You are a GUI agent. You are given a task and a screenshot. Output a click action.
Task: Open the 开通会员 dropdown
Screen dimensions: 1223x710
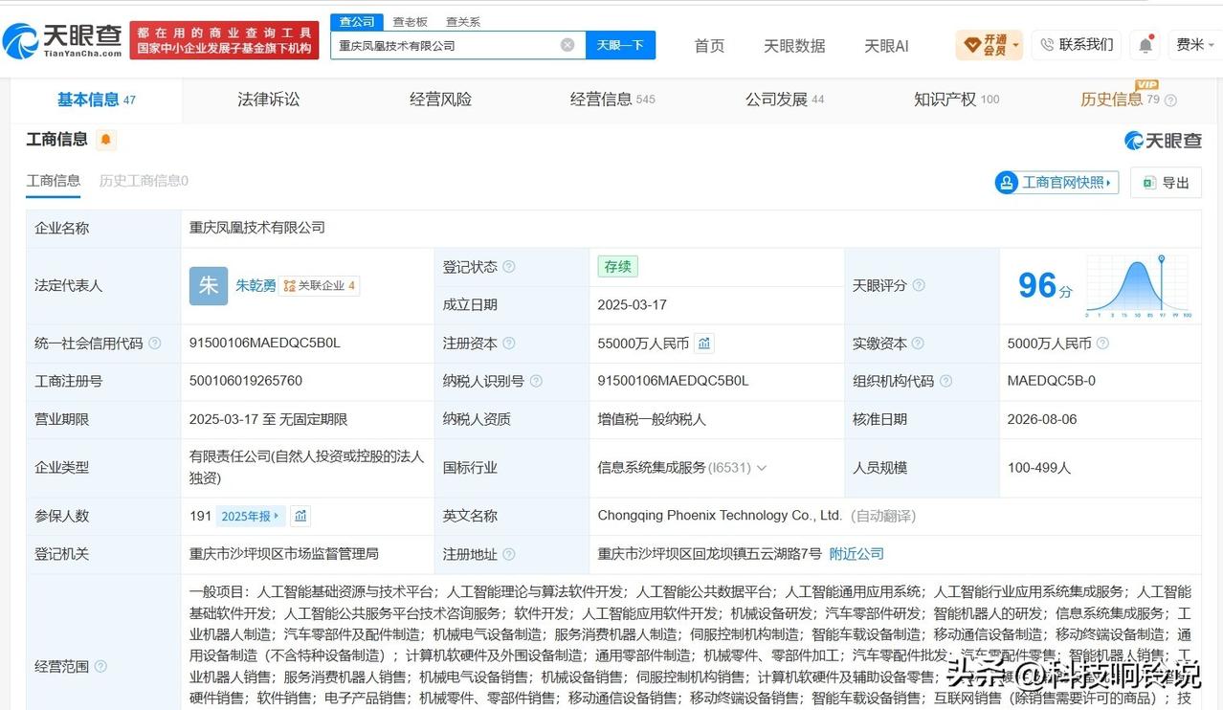pos(990,44)
